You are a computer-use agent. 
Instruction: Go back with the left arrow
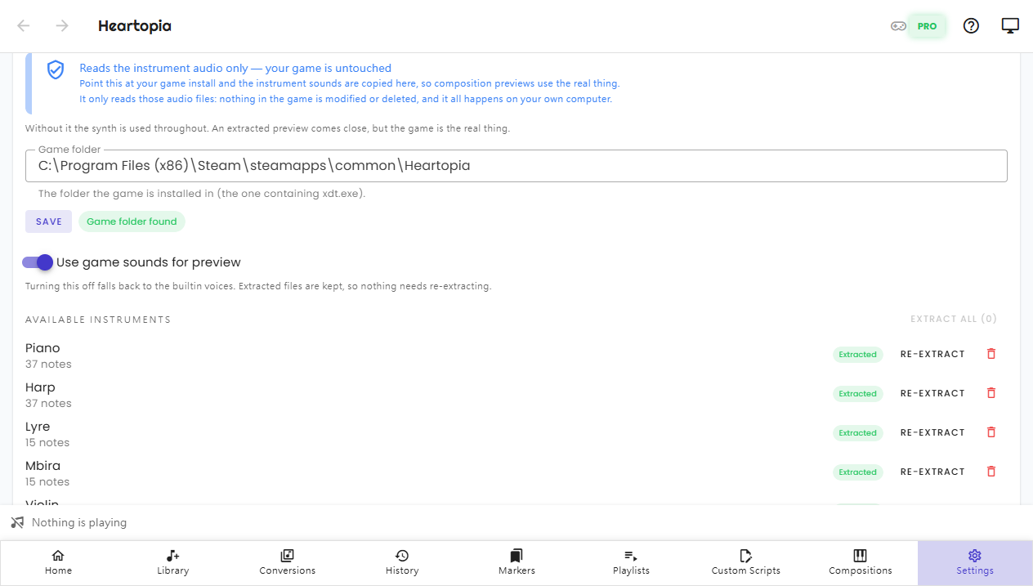24,25
